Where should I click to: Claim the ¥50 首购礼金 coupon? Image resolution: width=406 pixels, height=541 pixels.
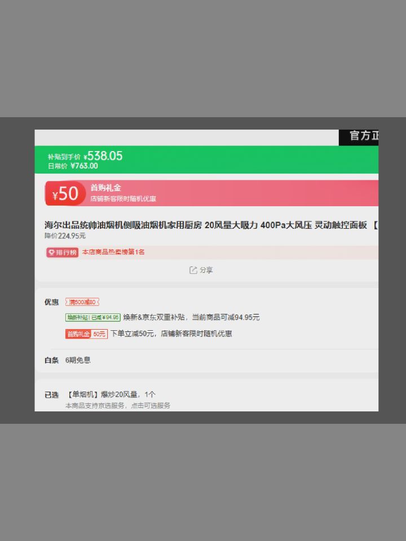211,193
